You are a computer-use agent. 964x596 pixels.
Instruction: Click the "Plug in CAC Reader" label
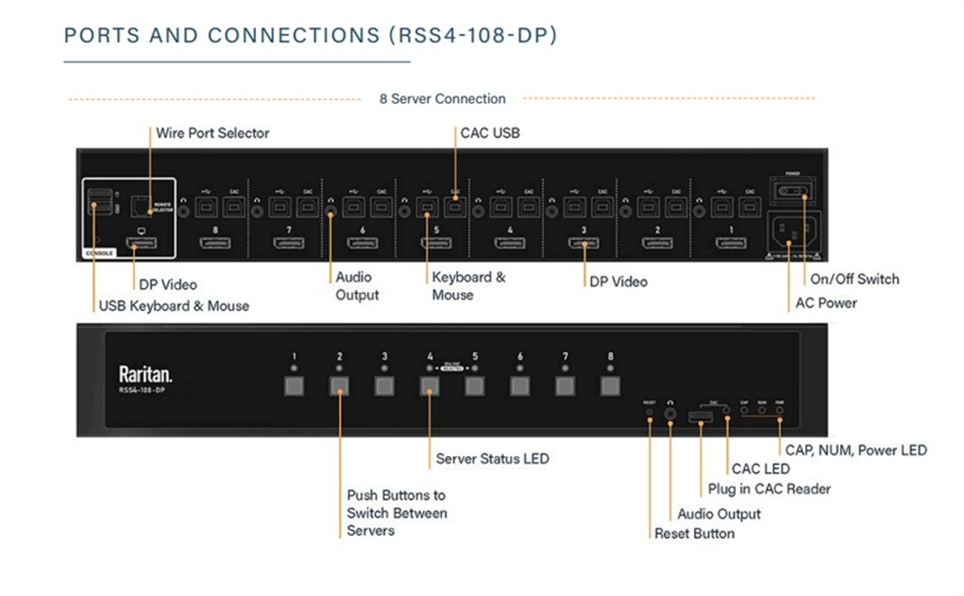click(x=769, y=489)
